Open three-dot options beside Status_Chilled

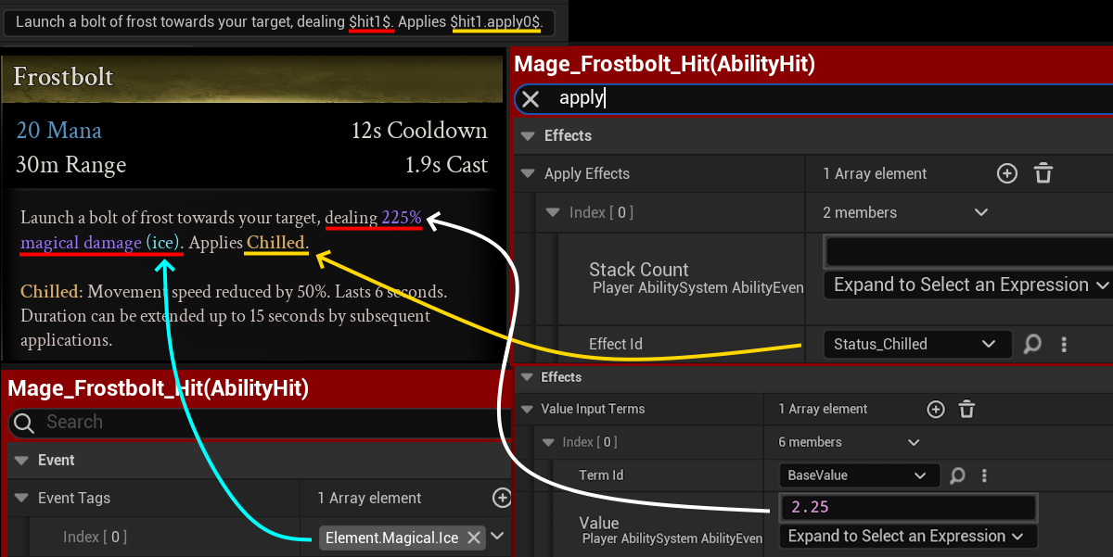coord(1064,345)
